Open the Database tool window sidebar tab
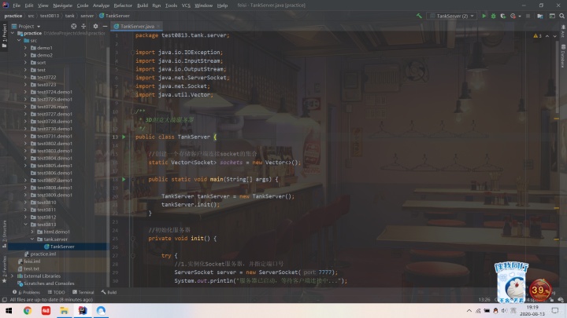 pos(563,56)
